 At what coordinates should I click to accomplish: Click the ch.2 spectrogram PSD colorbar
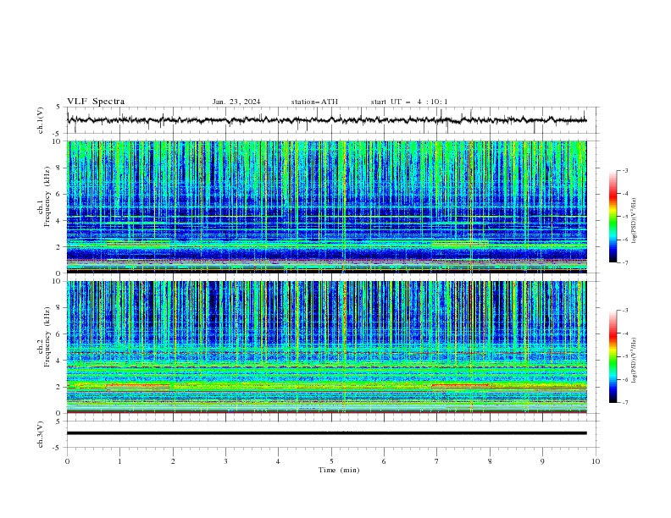pyautogui.click(x=613, y=356)
